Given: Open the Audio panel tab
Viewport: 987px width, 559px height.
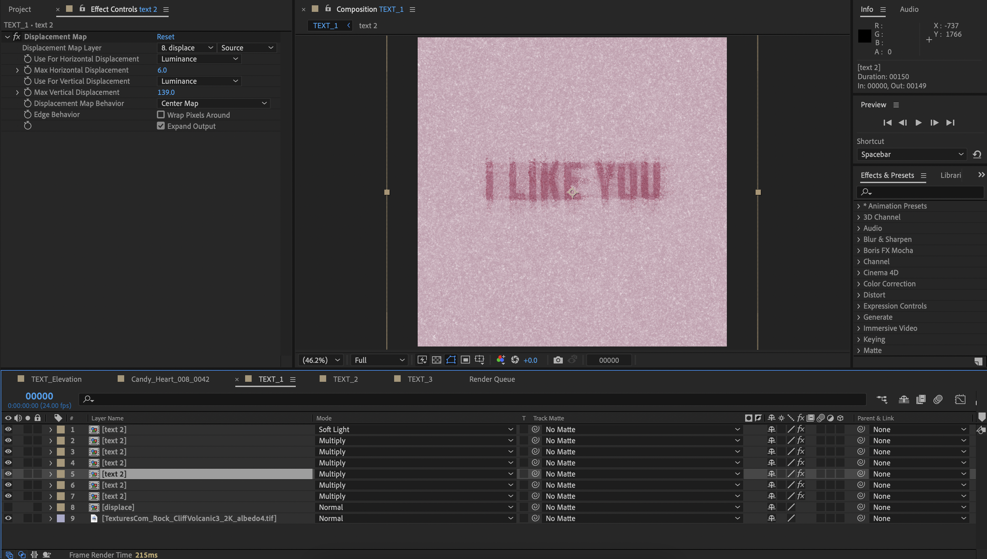Looking at the screenshot, I should [x=909, y=9].
